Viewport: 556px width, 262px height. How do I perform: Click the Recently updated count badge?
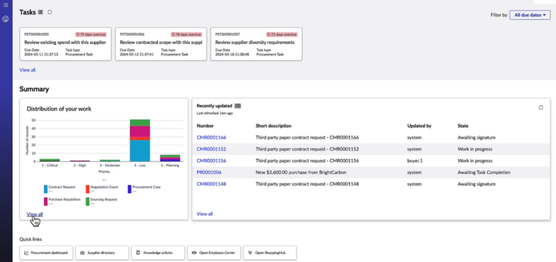[x=238, y=106]
